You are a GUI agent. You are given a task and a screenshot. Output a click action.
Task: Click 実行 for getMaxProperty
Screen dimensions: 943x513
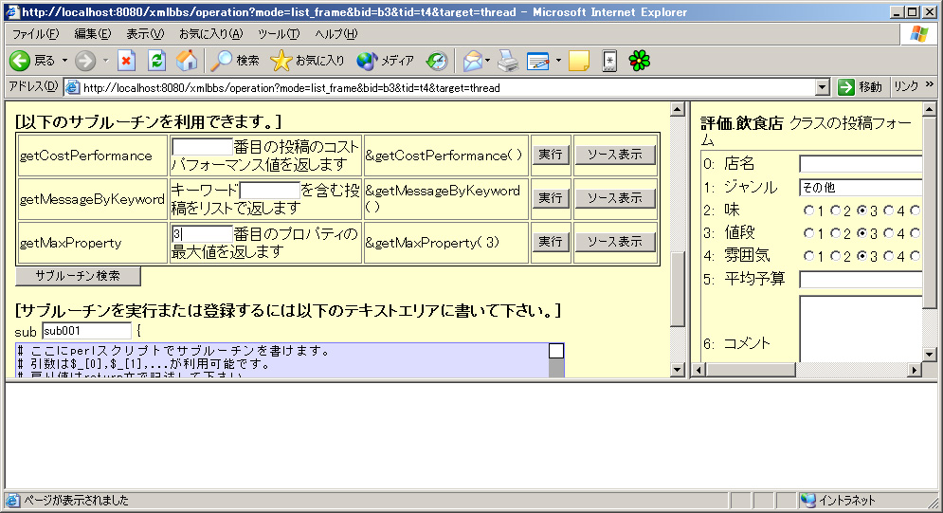coord(551,242)
